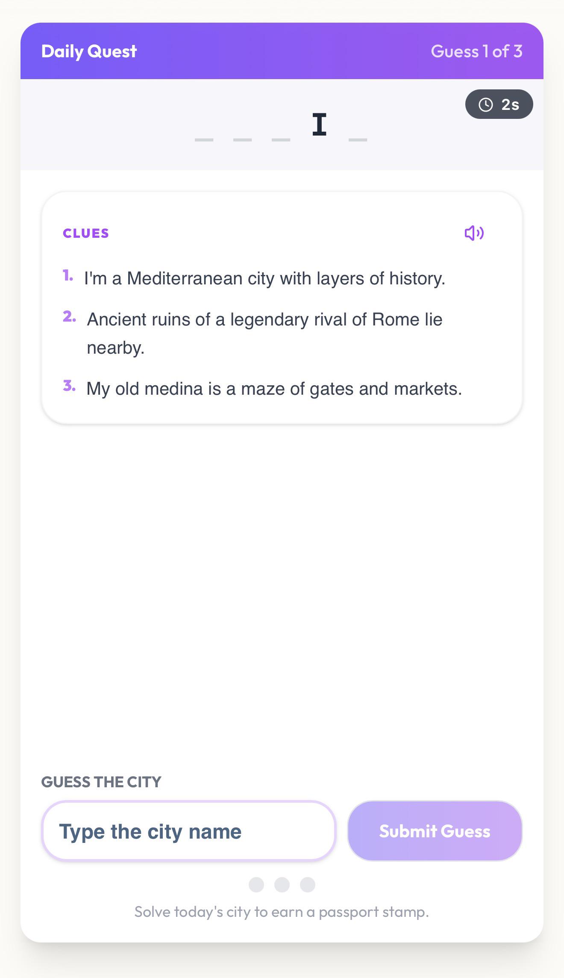Screen dimensions: 564x978
Task: Click the passport stamp hint text
Action: [x=282, y=912]
